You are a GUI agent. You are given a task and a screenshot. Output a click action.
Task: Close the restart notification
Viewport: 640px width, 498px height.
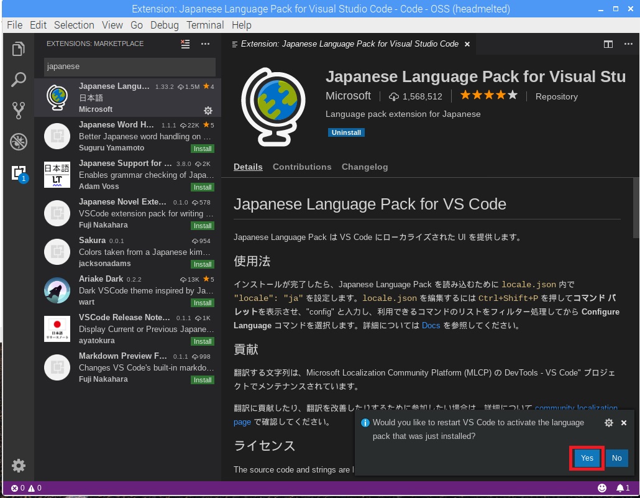pyautogui.click(x=624, y=423)
